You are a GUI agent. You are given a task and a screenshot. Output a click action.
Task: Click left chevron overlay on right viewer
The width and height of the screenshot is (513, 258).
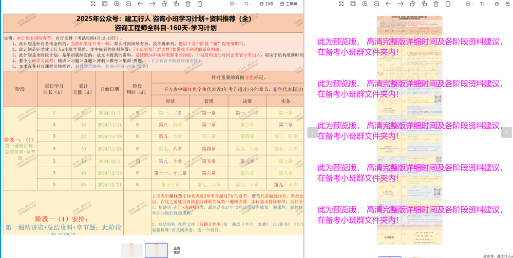(x=312, y=132)
